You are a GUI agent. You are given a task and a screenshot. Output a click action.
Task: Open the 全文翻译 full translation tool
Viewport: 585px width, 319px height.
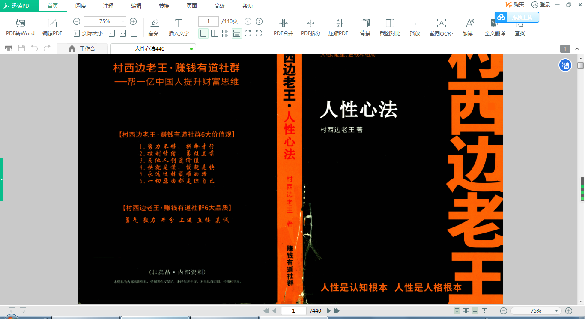[495, 27]
